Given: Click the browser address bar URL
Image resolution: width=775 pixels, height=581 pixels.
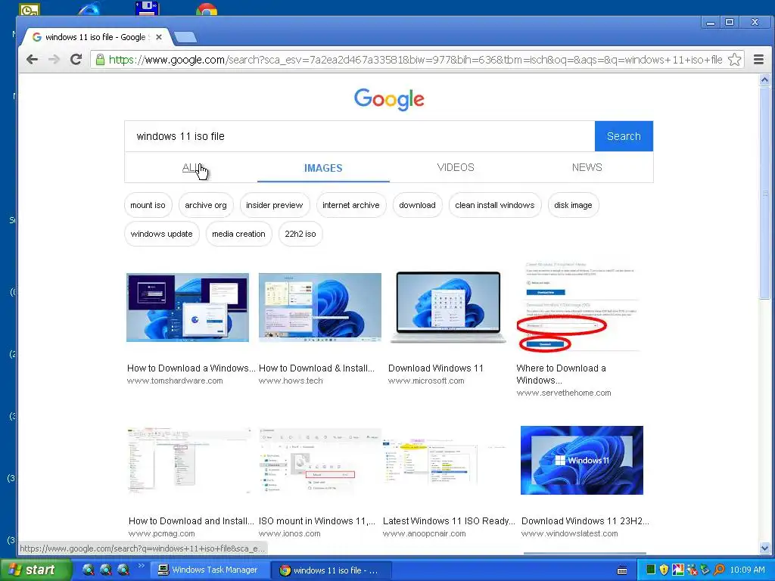Looking at the screenshot, I should pos(416,60).
